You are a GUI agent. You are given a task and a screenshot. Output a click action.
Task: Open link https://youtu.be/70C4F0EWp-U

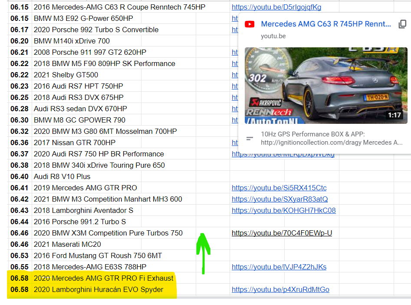(282, 233)
